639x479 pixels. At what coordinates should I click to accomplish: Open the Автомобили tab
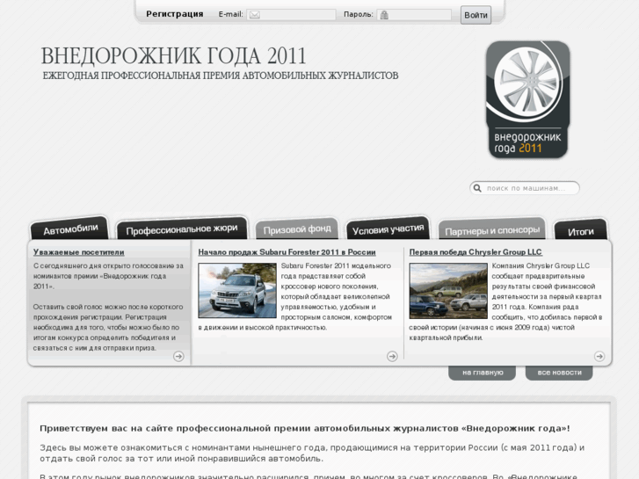70,229
